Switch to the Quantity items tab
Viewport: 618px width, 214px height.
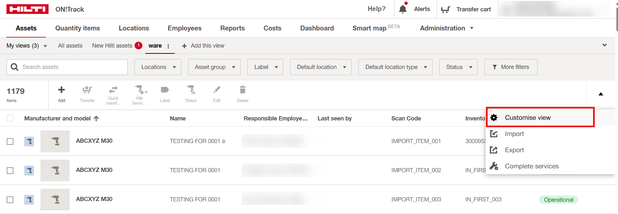[78, 28]
